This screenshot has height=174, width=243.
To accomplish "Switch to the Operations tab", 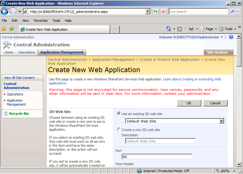I will coord(27,52).
